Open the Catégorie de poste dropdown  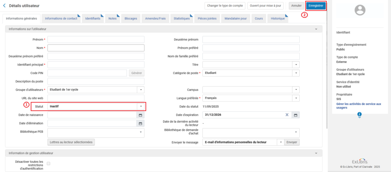tap(296, 73)
